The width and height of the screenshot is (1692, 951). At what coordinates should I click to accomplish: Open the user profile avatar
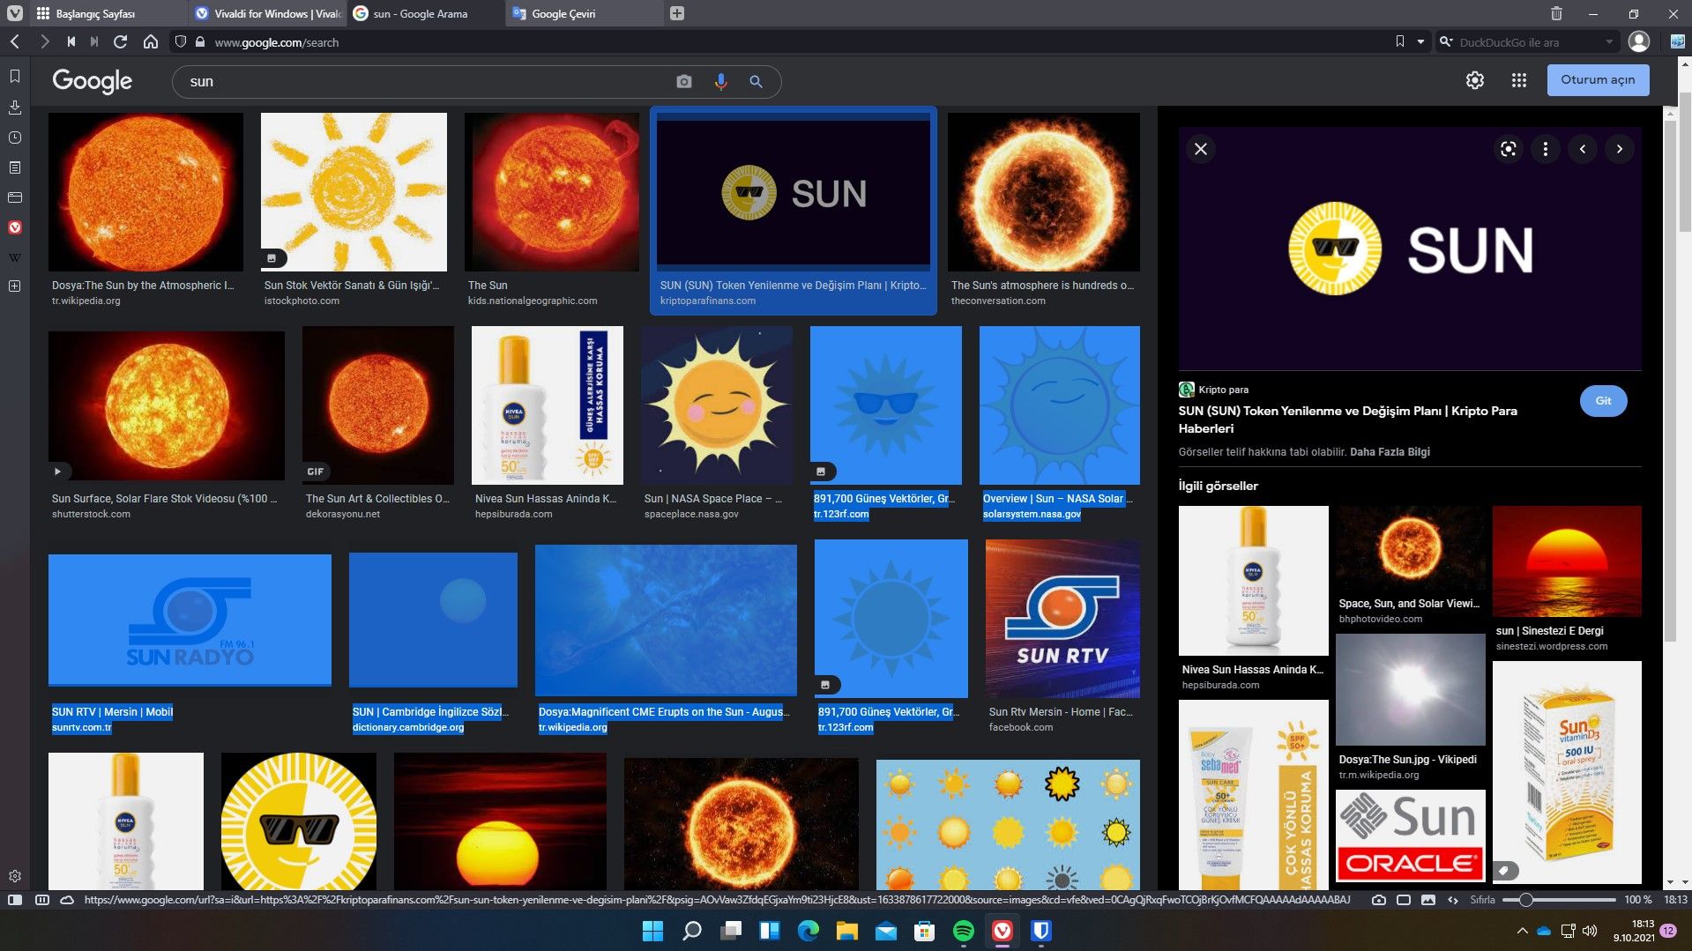1639,41
